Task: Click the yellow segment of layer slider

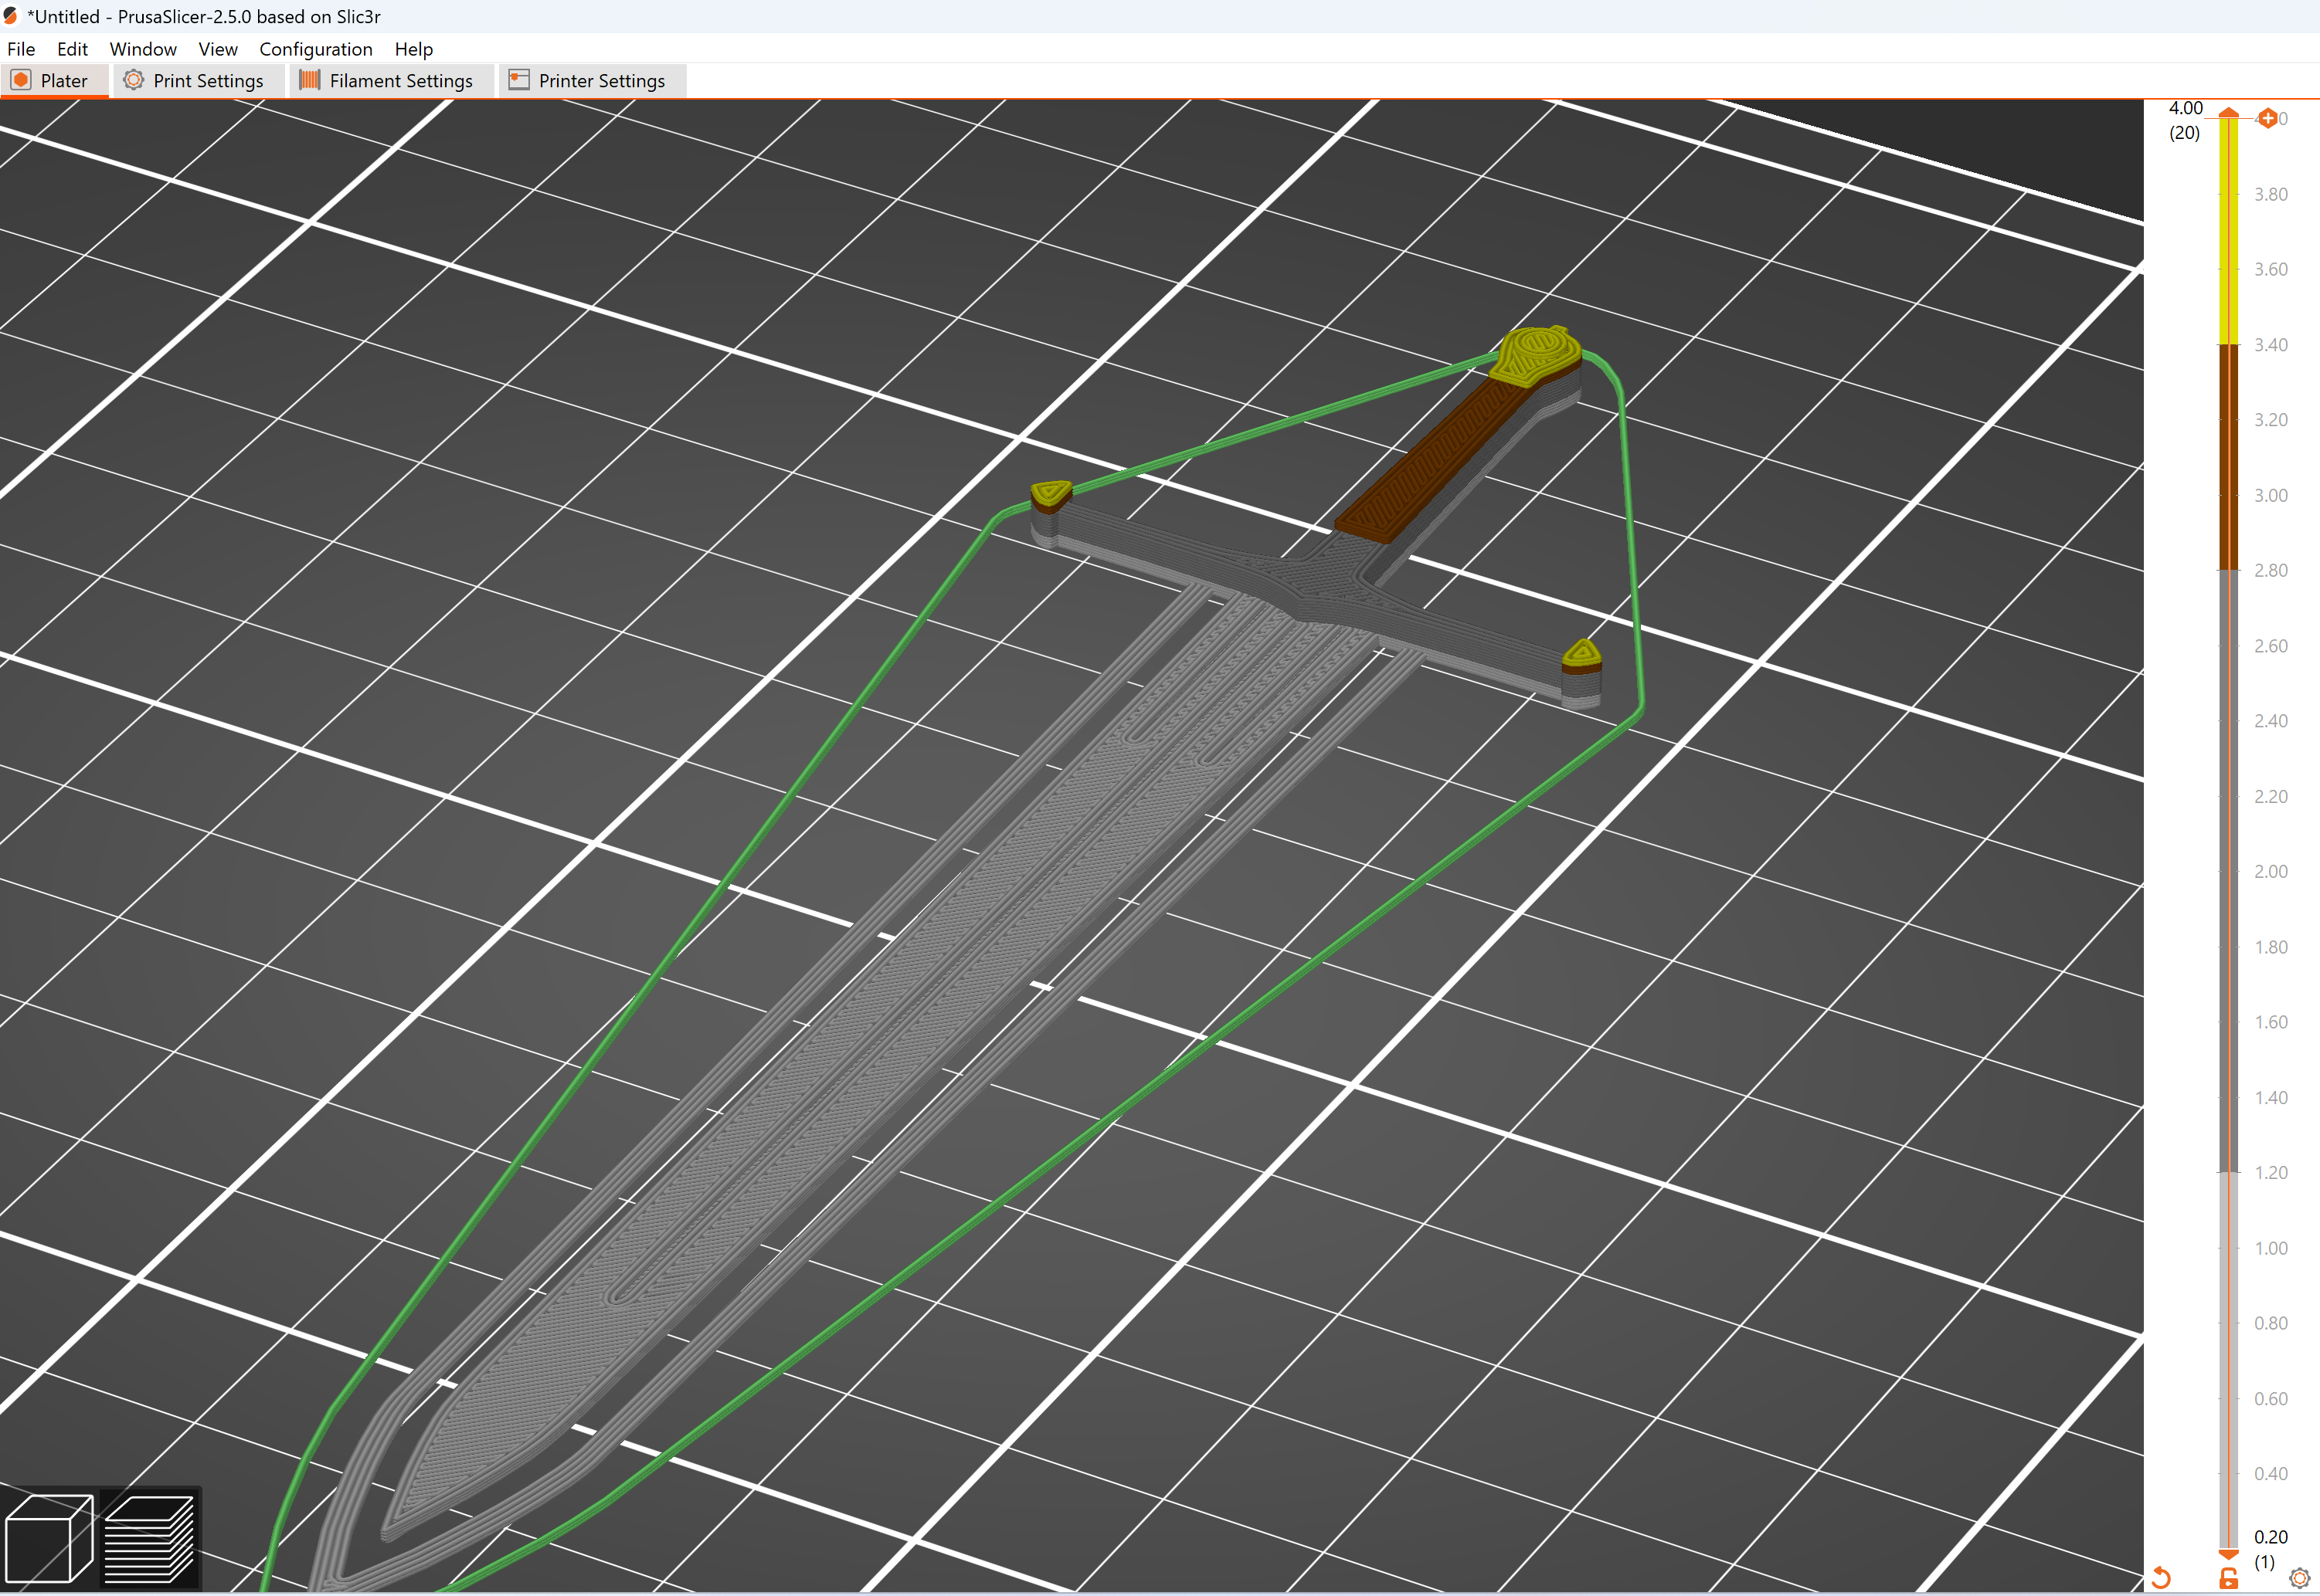Action: tap(2229, 232)
